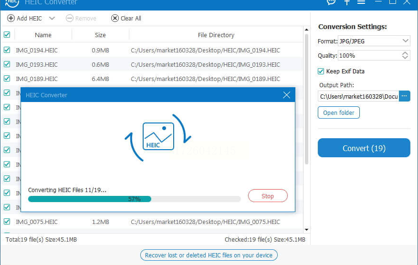Open the Add HEIC dropdown arrow
The image size is (418, 265).
[x=52, y=18]
